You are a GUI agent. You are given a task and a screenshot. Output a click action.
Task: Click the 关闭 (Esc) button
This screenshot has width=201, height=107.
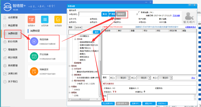162,103
